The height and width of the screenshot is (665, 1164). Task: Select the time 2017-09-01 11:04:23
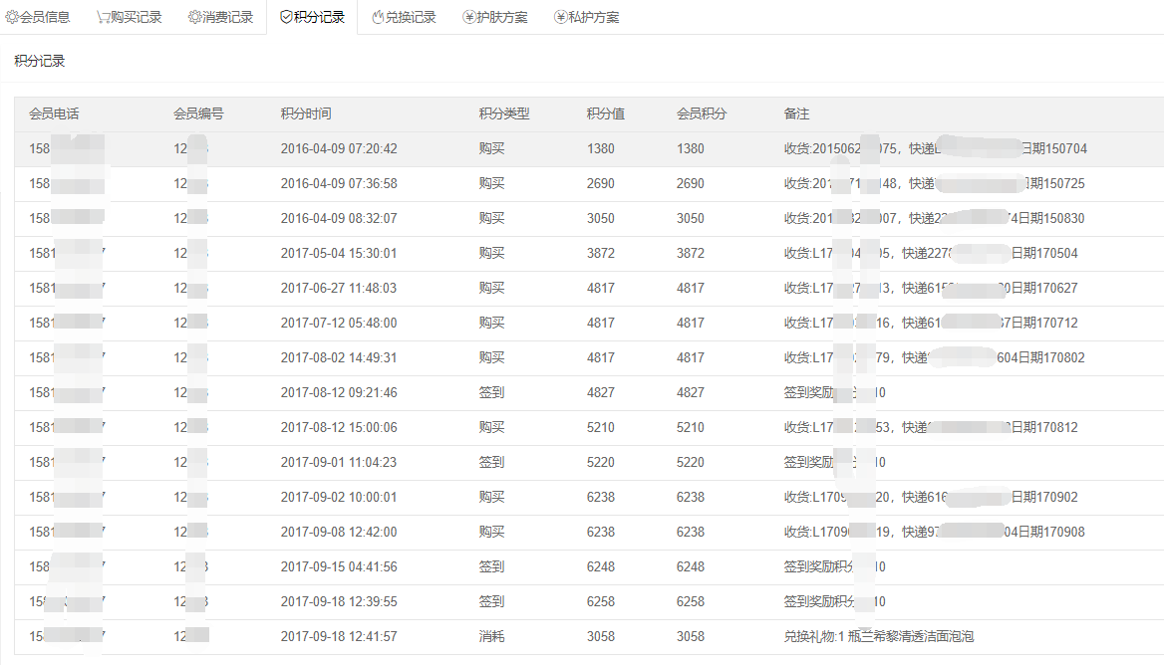339,463
